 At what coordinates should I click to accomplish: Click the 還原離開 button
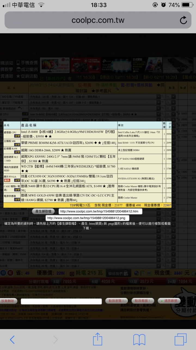tap(169, 301)
